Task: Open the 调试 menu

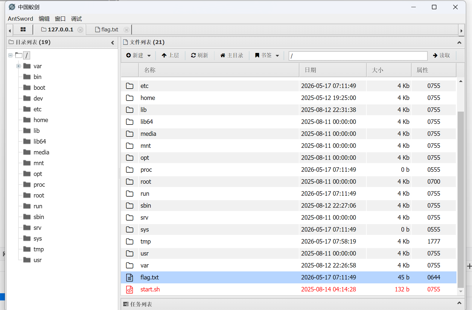Action: point(76,19)
